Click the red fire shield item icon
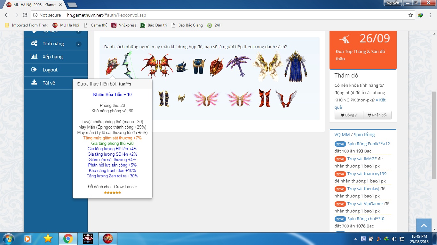The width and height of the screenshot is (437, 245). coord(112,66)
